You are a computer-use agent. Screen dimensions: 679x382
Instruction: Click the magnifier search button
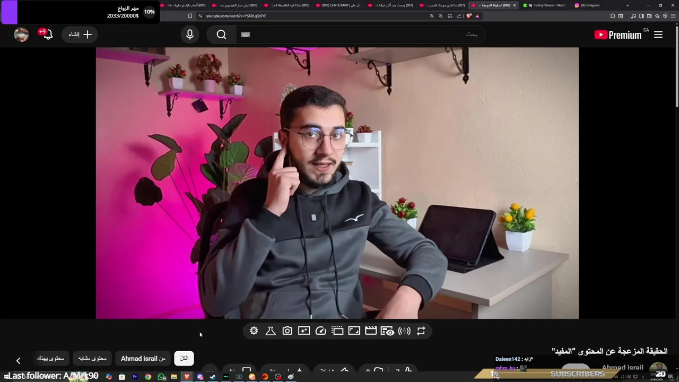click(x=222, y=34)
